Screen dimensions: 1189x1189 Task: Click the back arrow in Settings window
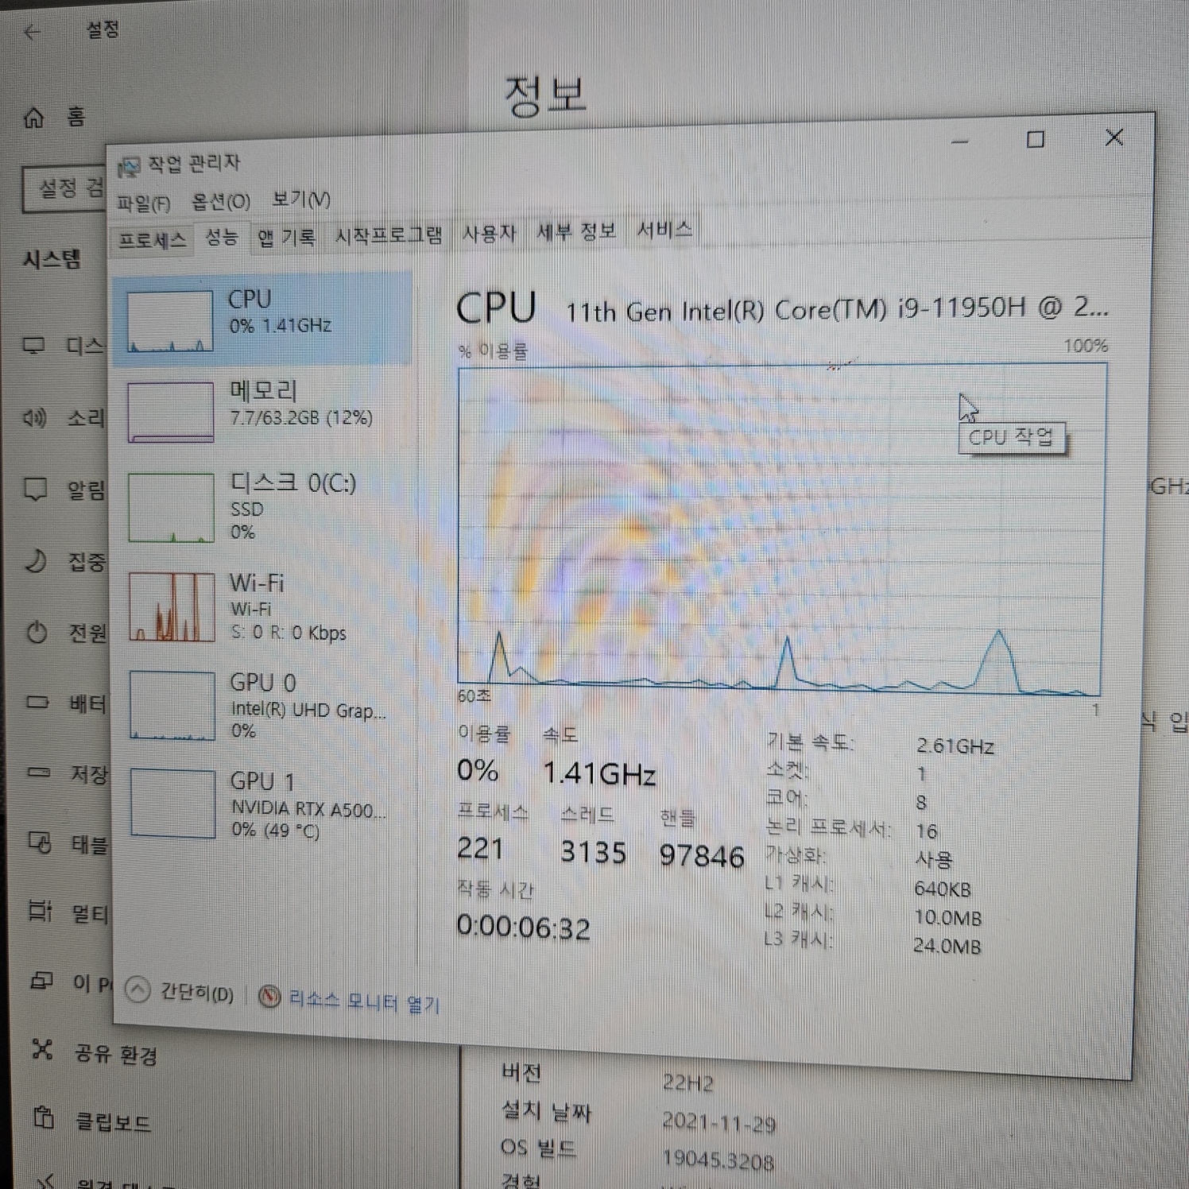(x=33, y=33)
